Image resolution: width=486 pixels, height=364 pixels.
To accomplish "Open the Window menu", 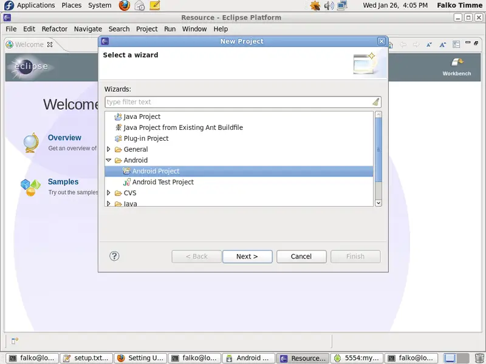I will (x=194, y=29).
